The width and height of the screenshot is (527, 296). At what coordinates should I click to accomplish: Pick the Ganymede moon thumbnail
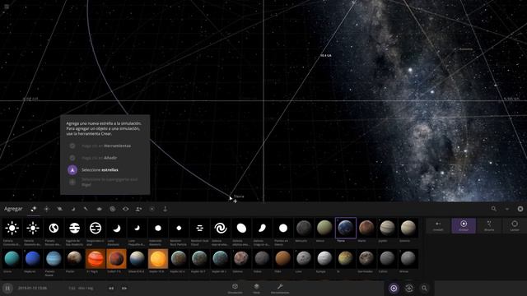[x=366, y=259]
